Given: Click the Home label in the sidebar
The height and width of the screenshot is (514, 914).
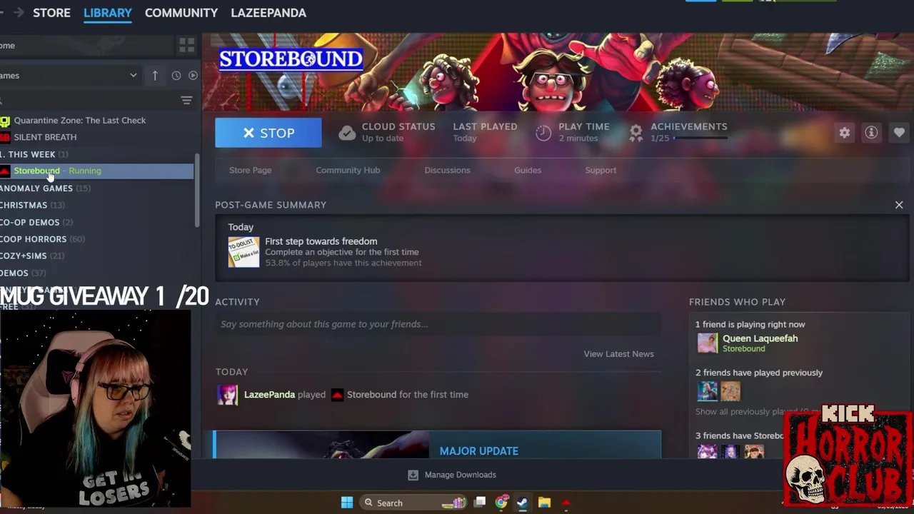Looking at the screenshot, I should pyautogui.click(x=7, y=46).
